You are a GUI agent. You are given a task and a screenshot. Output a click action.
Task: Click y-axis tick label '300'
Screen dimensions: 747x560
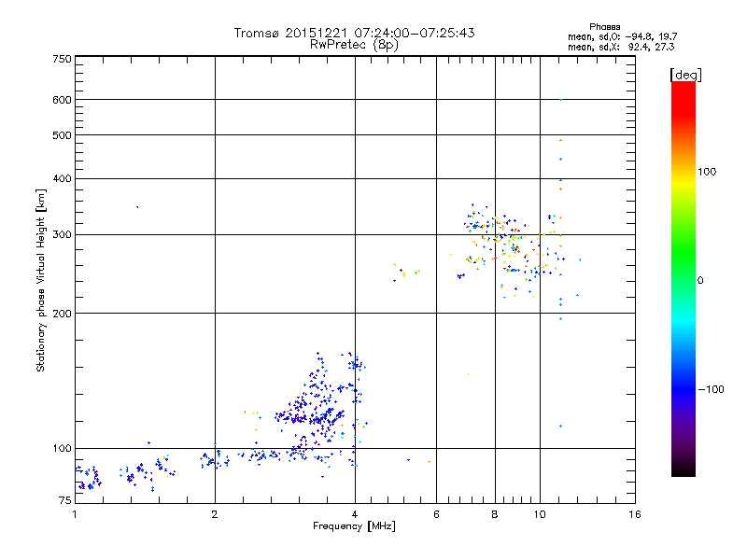click(62, 235)
